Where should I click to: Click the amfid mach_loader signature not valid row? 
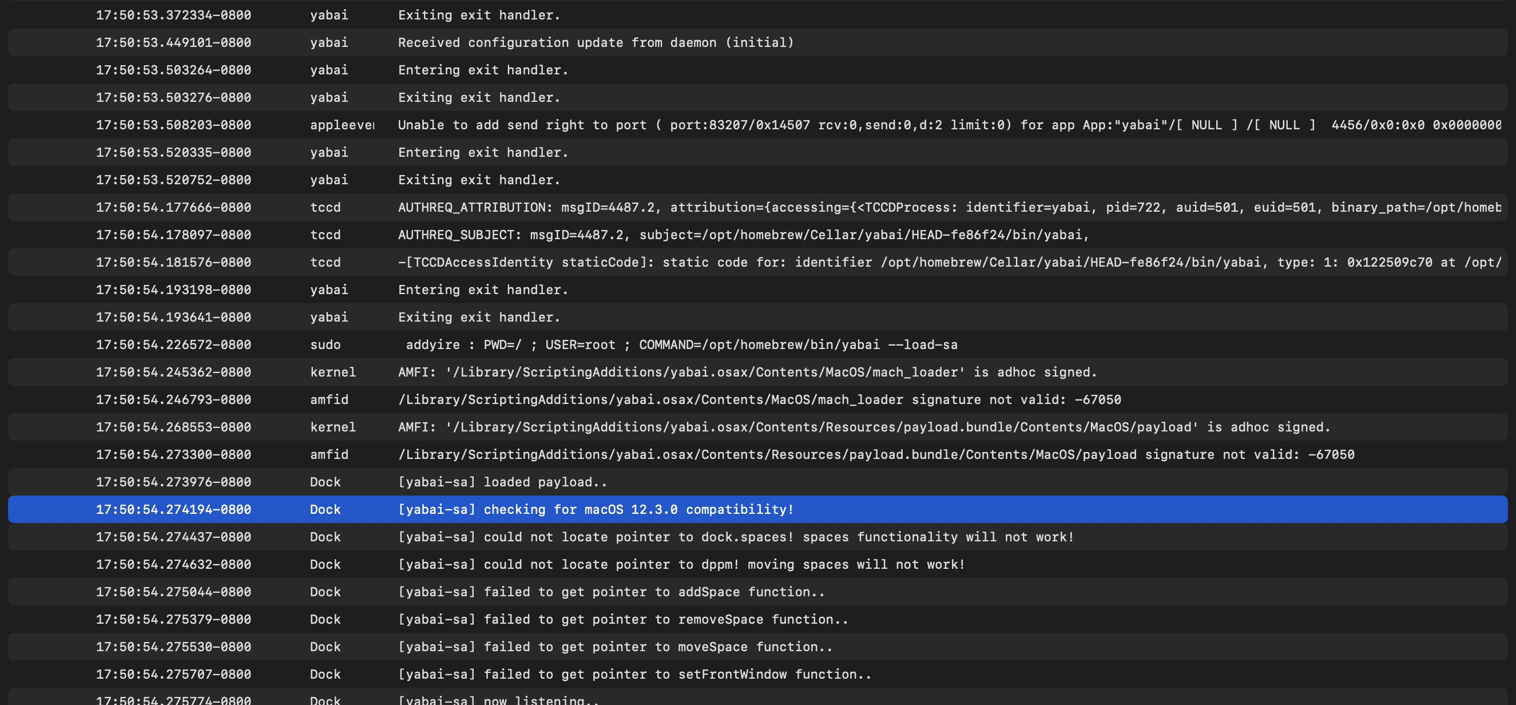759,399
